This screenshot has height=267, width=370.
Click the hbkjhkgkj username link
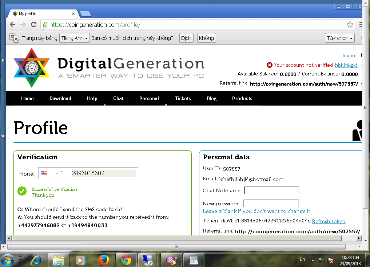tap(346, 65)
